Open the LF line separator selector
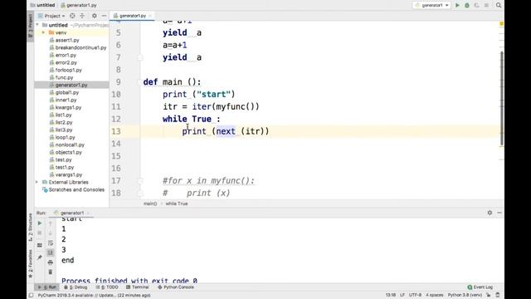This screenshot has width=531, height=299. 402,296
